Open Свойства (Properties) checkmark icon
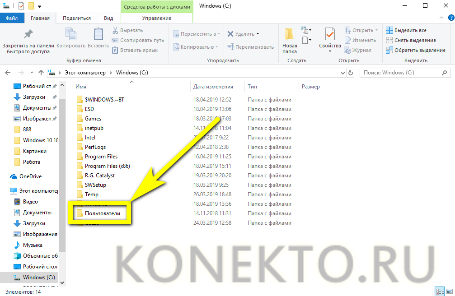The image size is (455, 296). pyautogui.click(x=330, y=34)
